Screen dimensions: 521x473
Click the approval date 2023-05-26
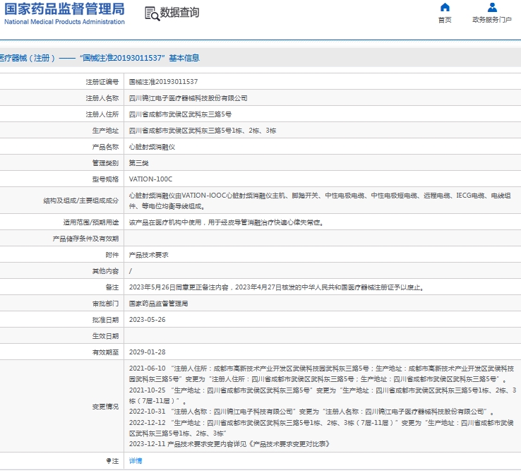click(148, 320)
